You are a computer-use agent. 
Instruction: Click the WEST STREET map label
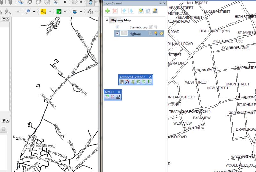click(x=196, y=82)
